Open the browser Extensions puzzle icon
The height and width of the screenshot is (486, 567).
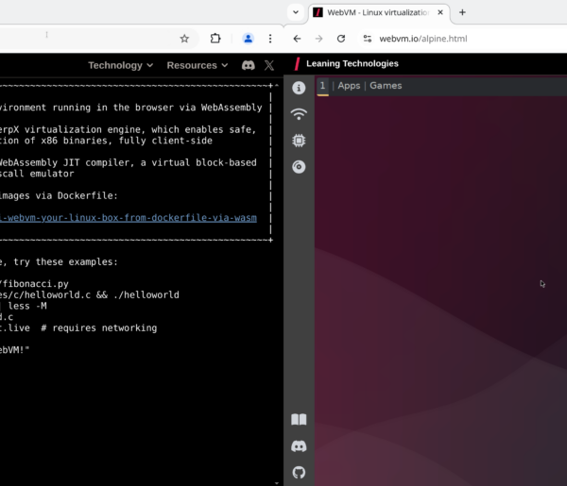[215, 39]
